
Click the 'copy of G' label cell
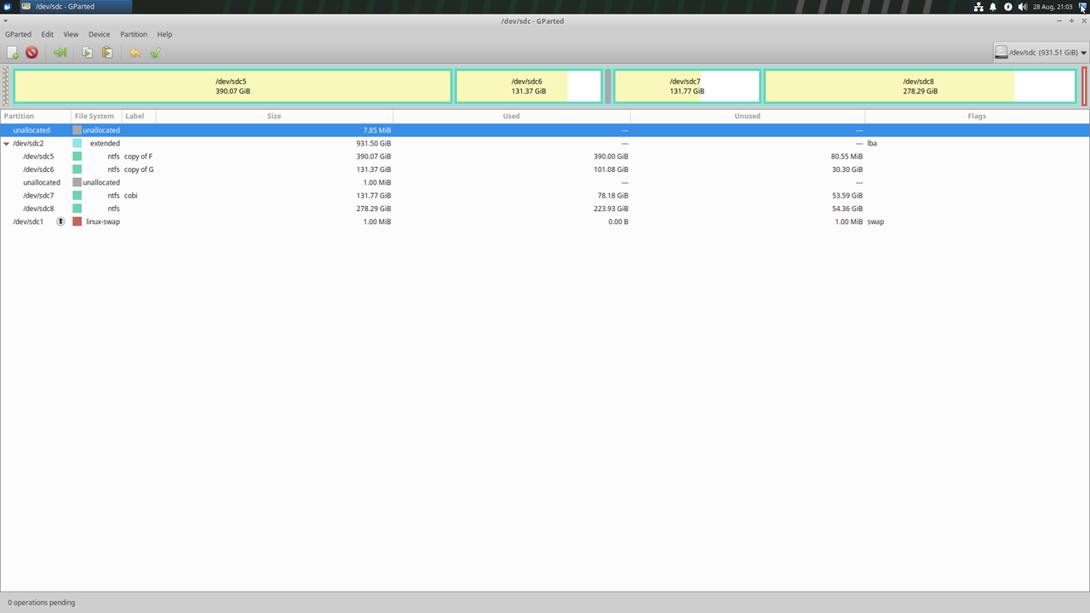tap(139, 169)
